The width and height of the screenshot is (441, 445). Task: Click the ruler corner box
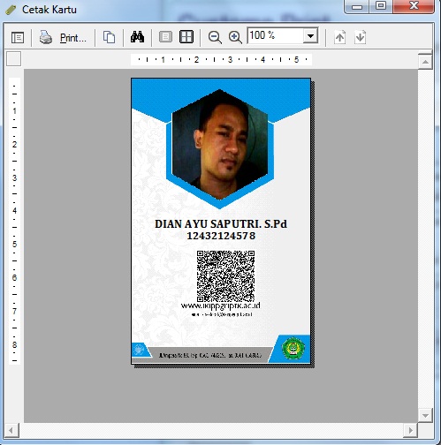coord(14,59)
